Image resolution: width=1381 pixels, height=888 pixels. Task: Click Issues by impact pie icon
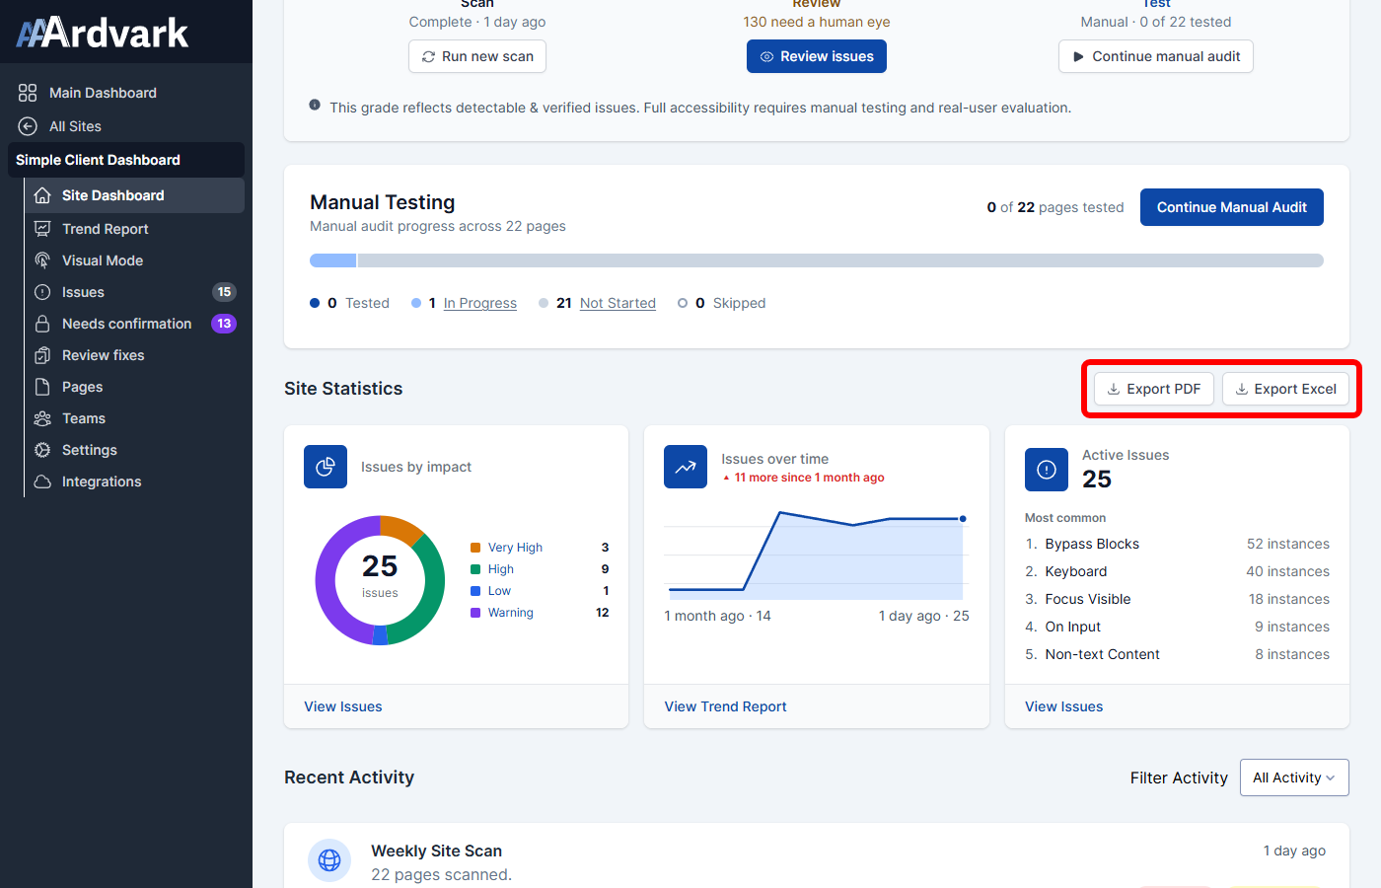[326, 467]
